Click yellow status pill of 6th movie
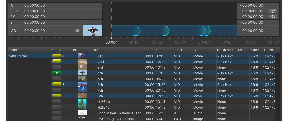Image resolution: width=288 pixels, height=127 pixels. [57, 84]
